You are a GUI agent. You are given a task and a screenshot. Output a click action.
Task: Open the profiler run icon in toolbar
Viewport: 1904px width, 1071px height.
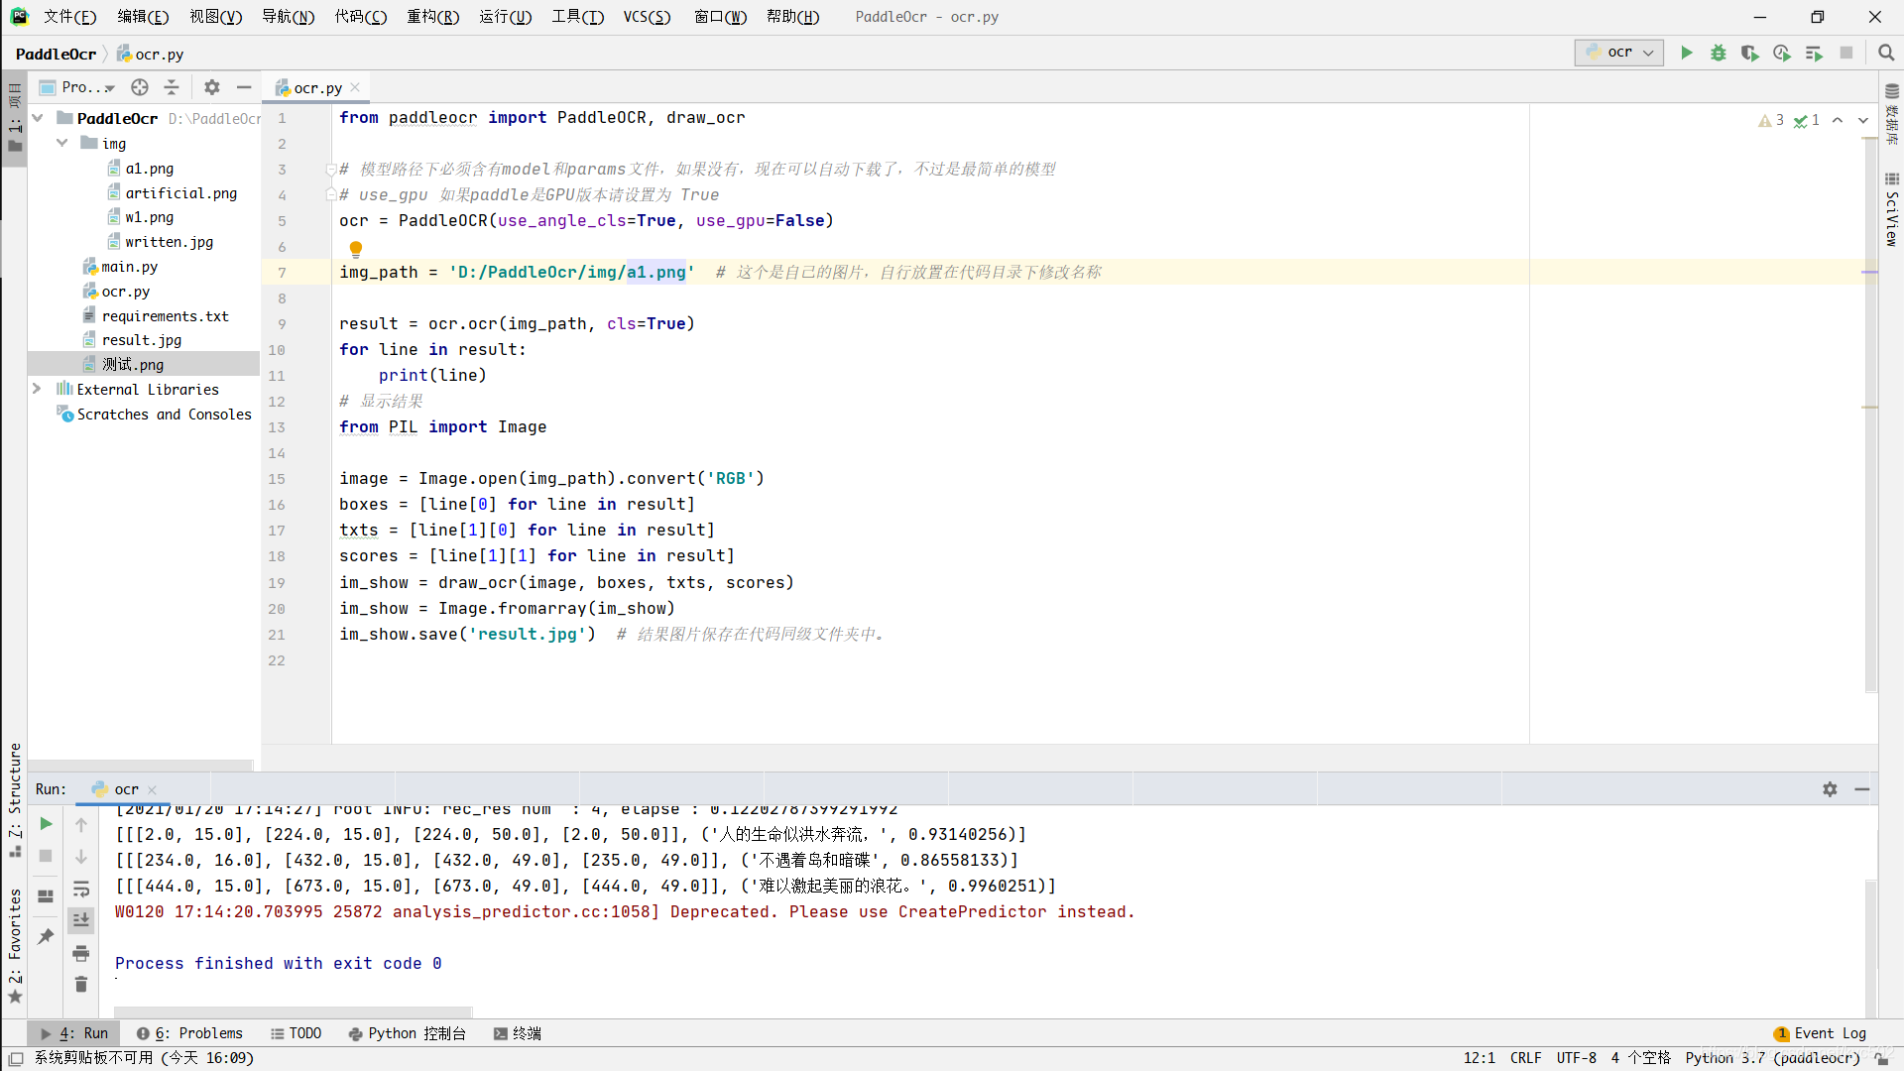pyautogui.click(x=1782, y=53)
